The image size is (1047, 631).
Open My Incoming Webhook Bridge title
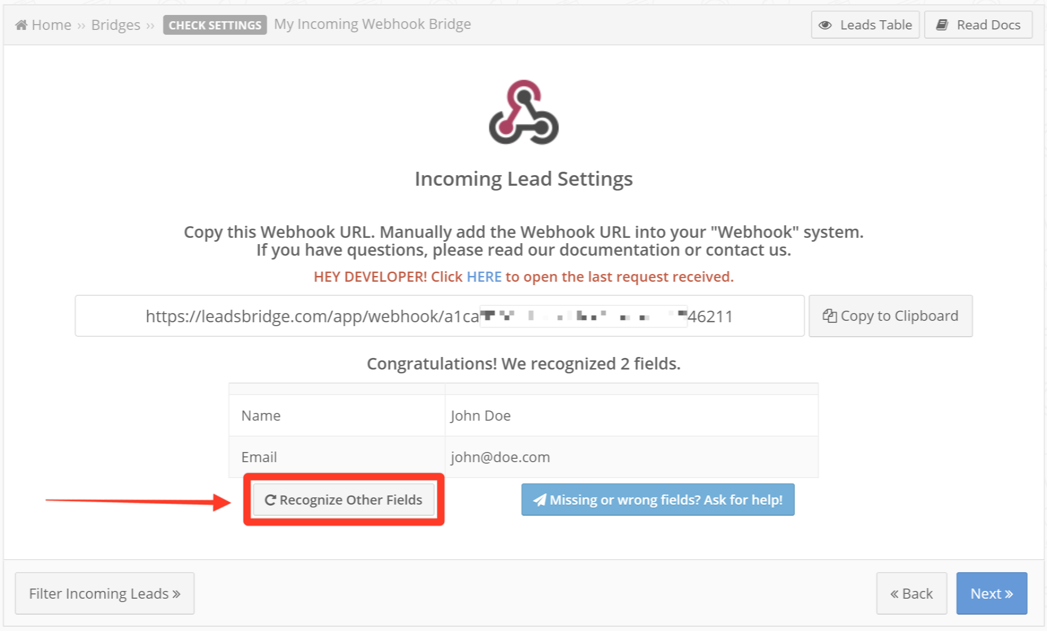[372, 24]
